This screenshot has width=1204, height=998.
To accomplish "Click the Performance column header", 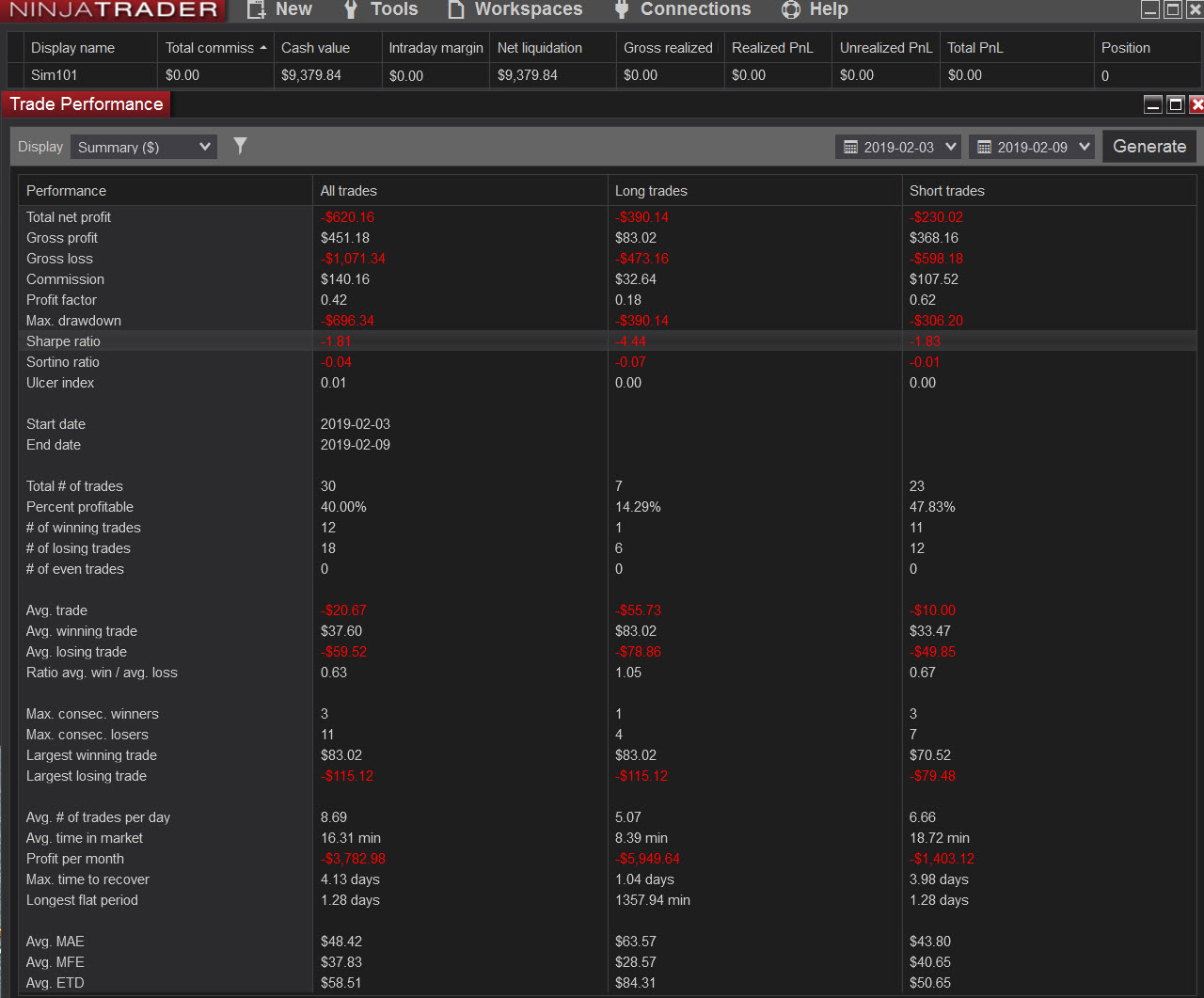I will click(x=166, y=191).
